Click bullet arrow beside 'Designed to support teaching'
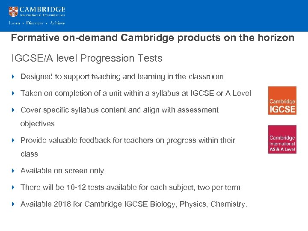This screenshot has height=231, width=308. pos(13,77)
